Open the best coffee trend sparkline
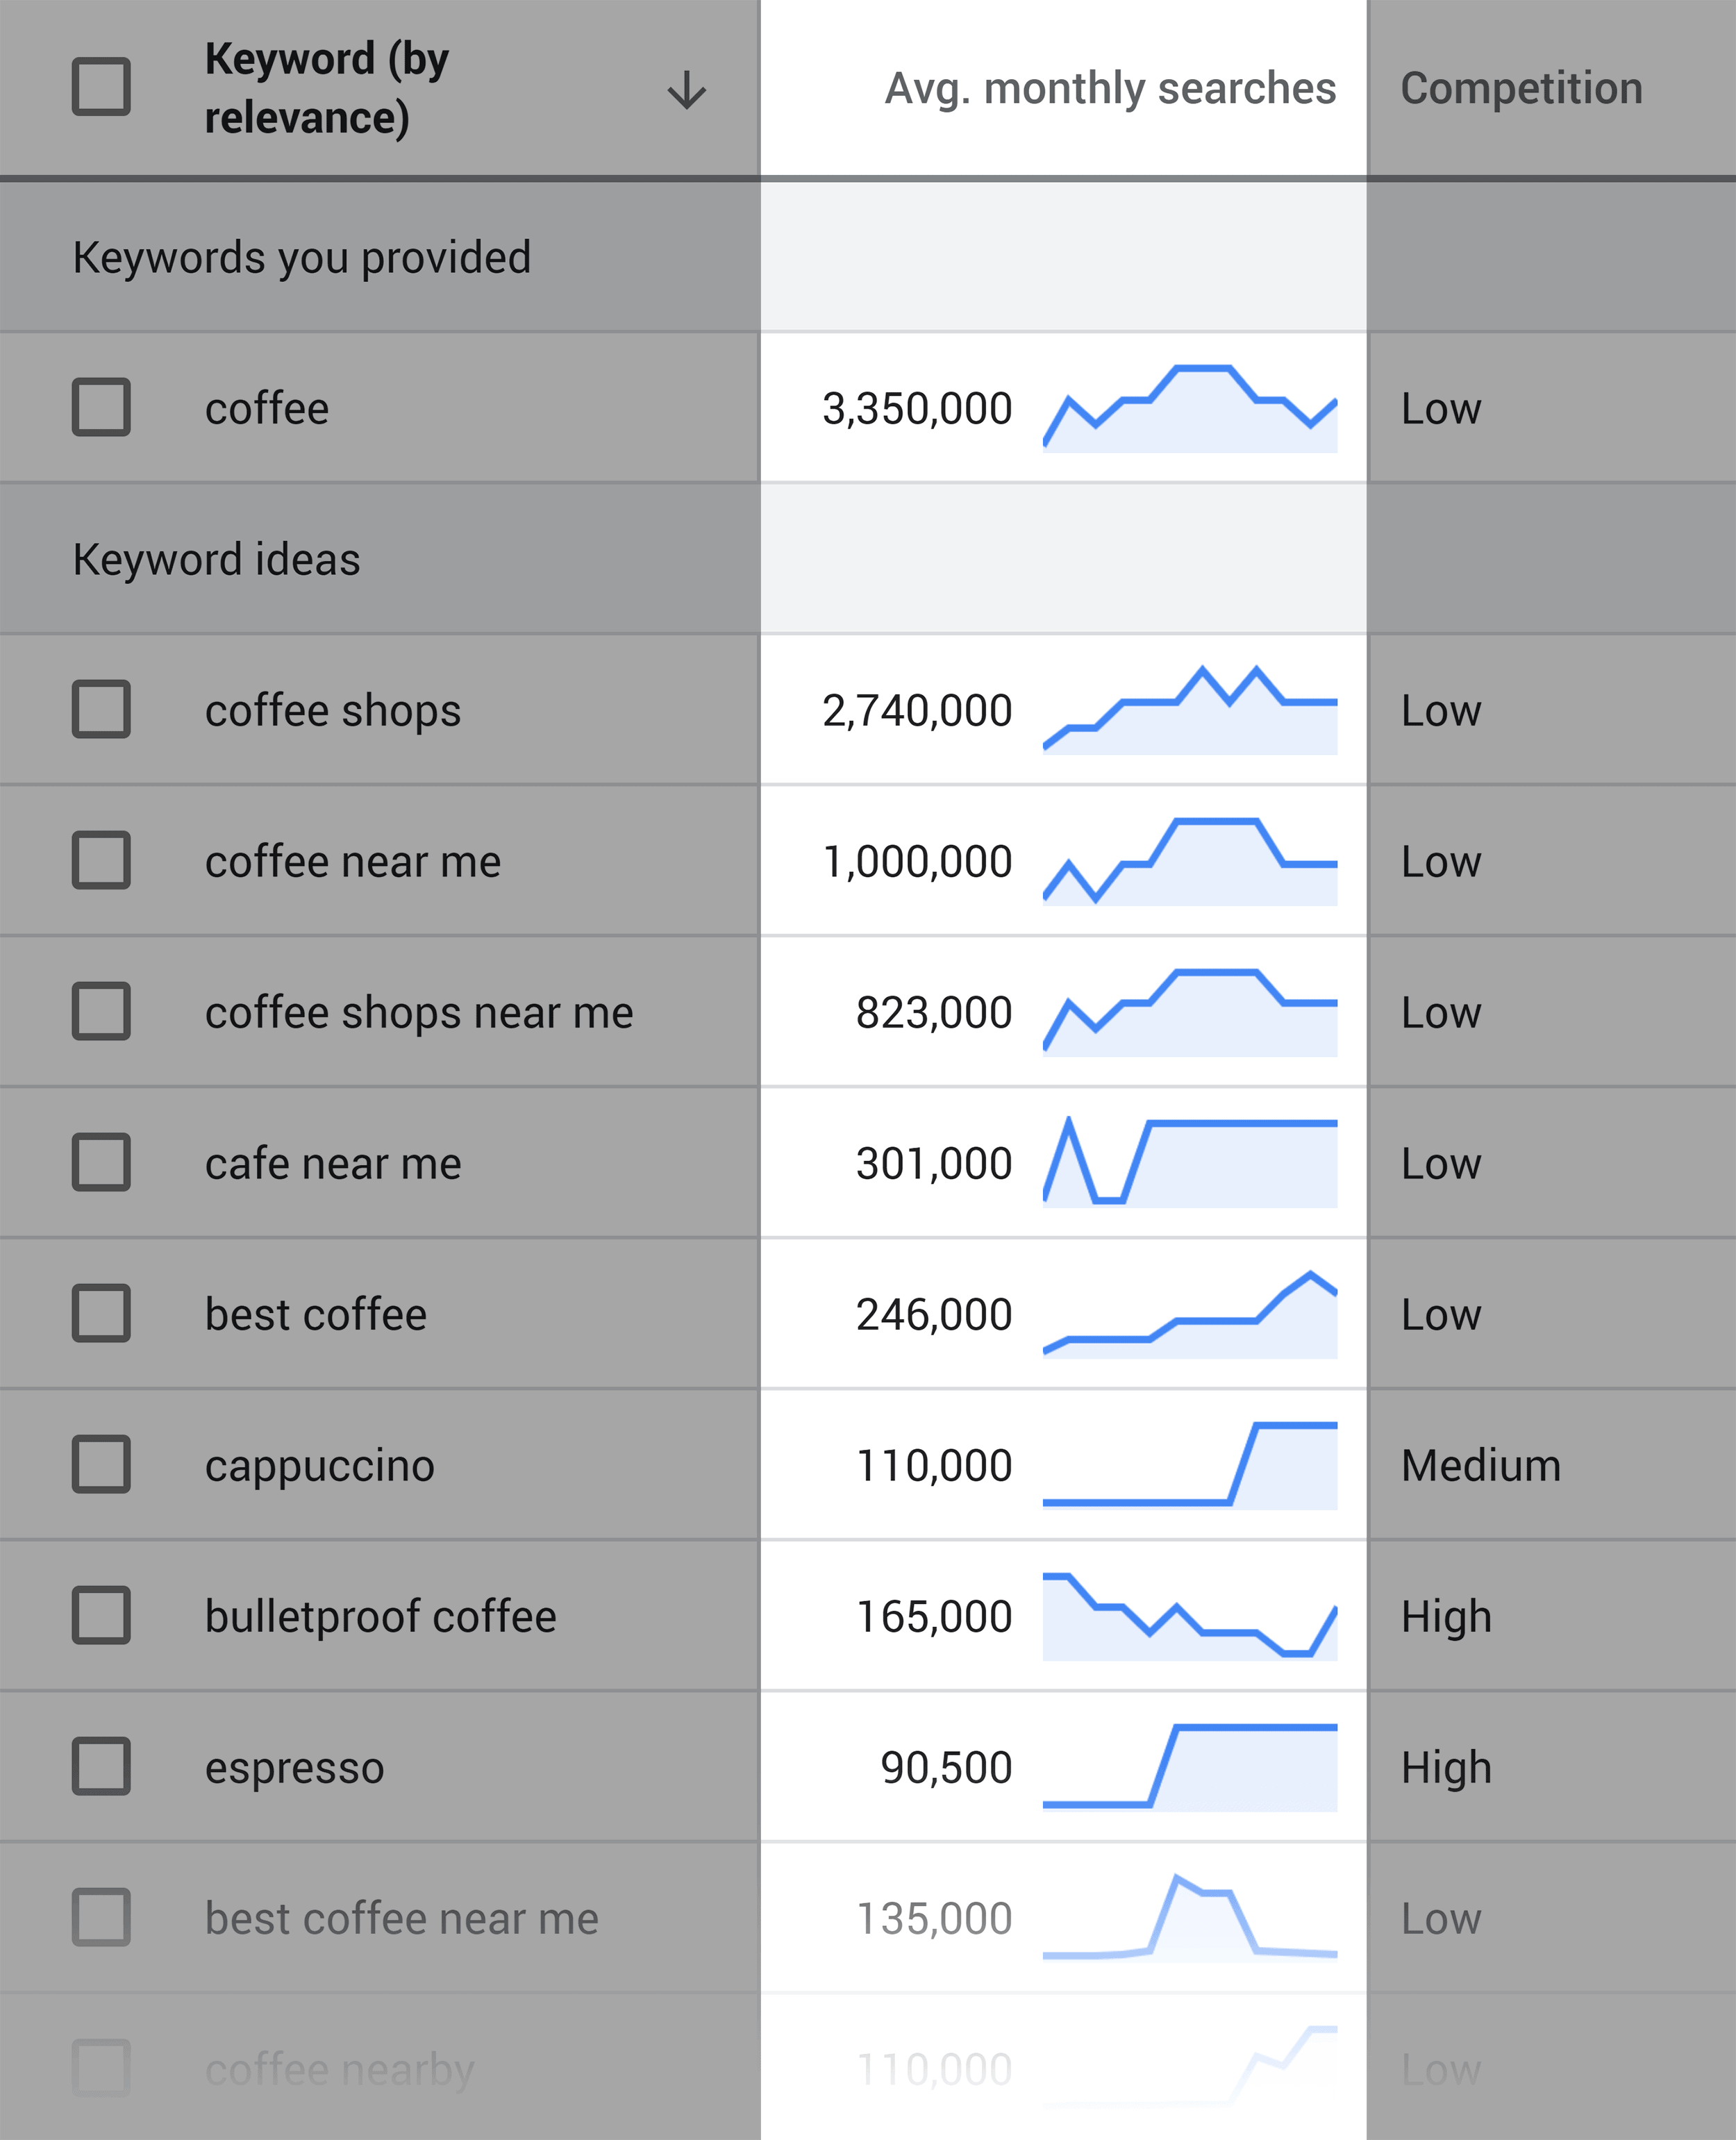The width and height of the screenshot is (1736, 2140). 1189,1314
